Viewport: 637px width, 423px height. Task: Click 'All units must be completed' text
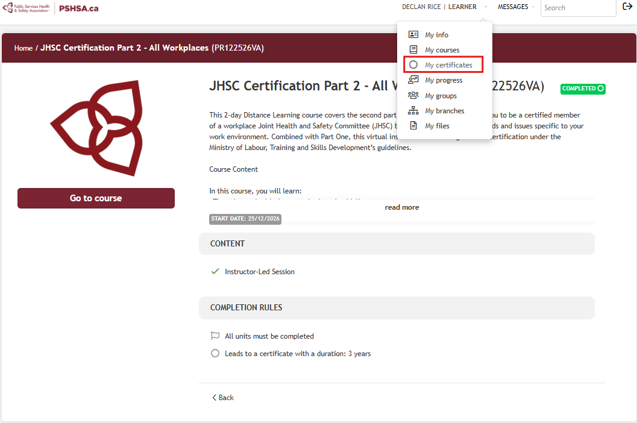coord(269,336)
